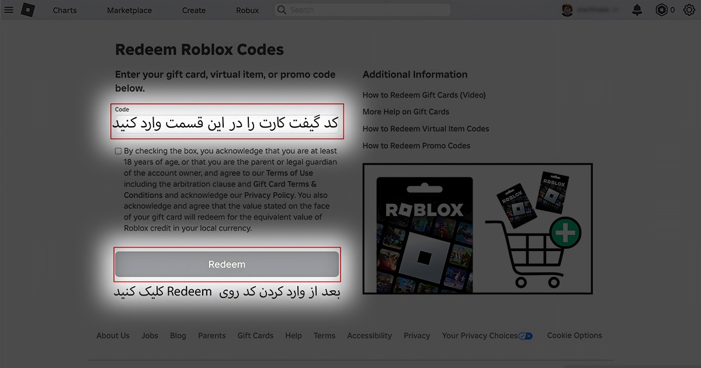Check the age acknowledgement checkbox
The width and height of the screenshot is (701, 368).
coord(119,151)
